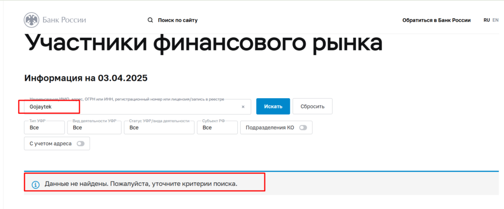Enable the С учетом адреса switch
Viewport: 504px width, 209px height.
tap(80, 144)
